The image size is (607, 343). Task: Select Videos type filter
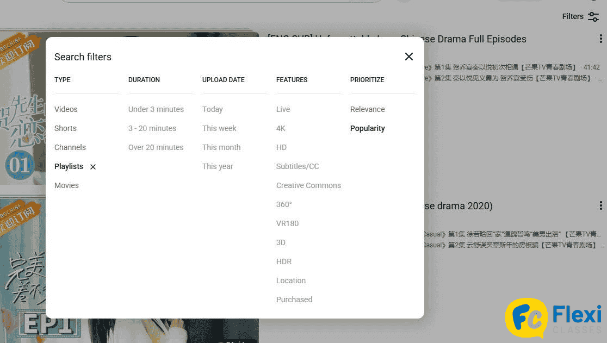66,109
